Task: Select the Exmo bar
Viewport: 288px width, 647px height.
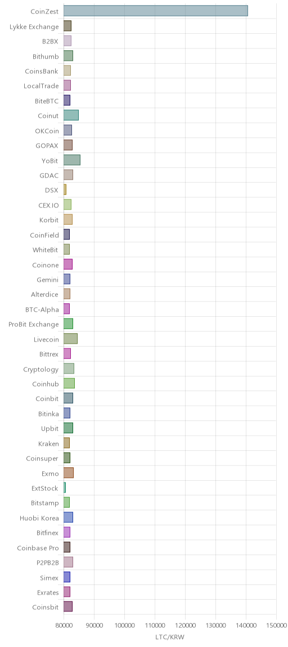Action: [x=69, y=473]
